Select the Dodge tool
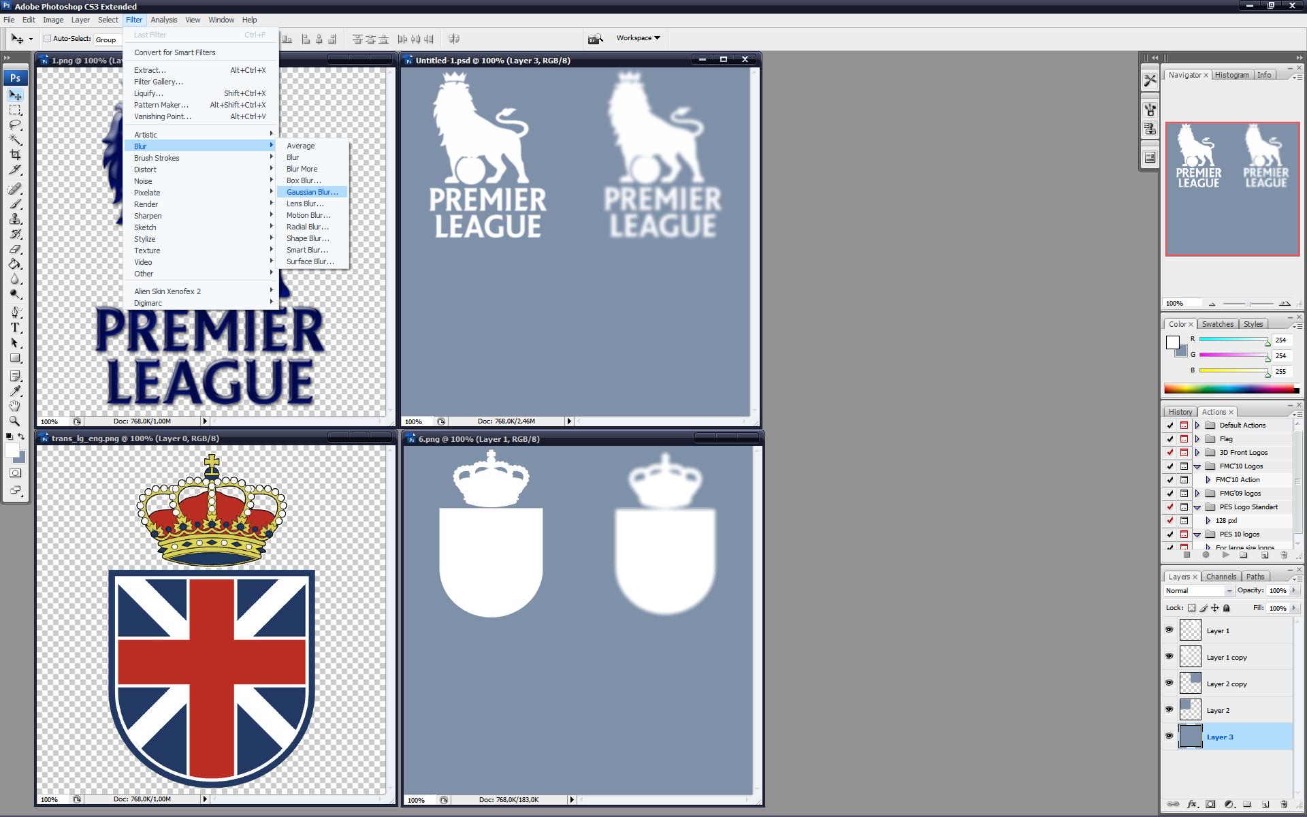Viewport: 1307px width, 817px height. coord(15,294)
